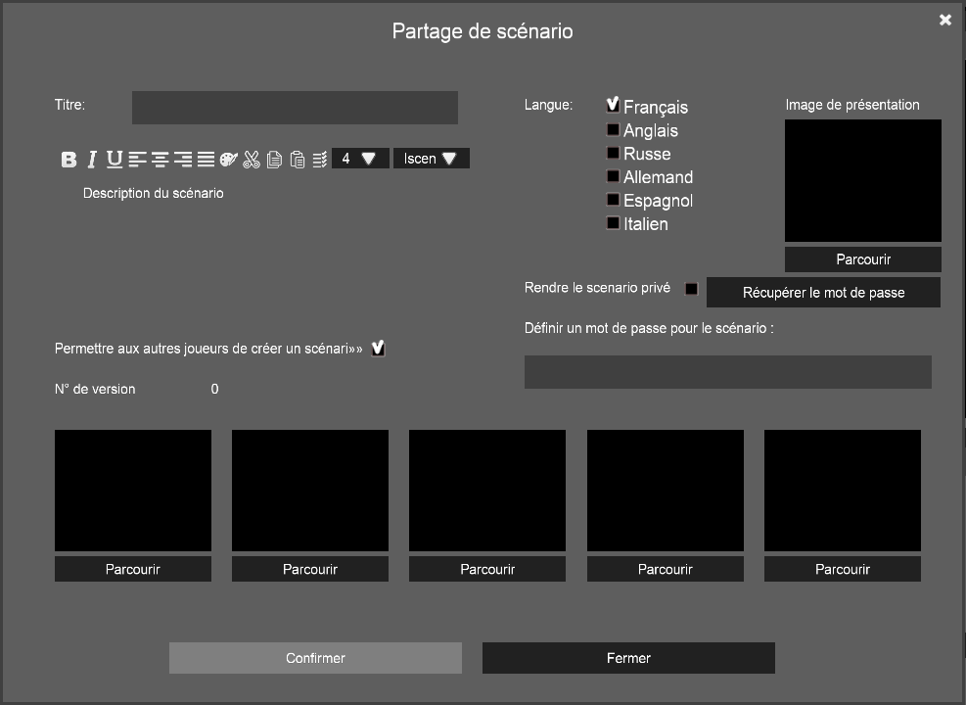The image size is (966, 705).
Task: Check the Russe language checkbox
Action: point(613,152)
